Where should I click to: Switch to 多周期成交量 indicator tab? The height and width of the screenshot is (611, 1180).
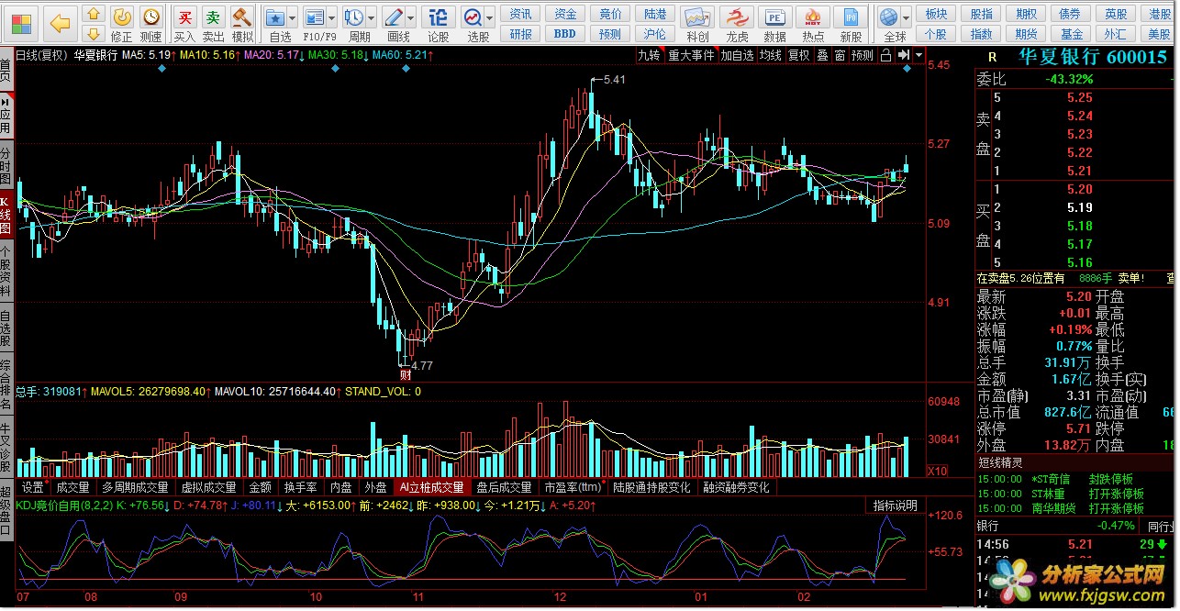click(135, 487)
